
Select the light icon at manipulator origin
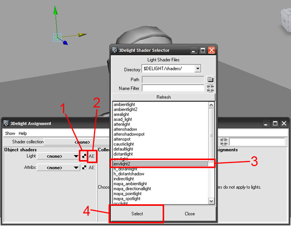pyautogui.click(x=57, y=37)
